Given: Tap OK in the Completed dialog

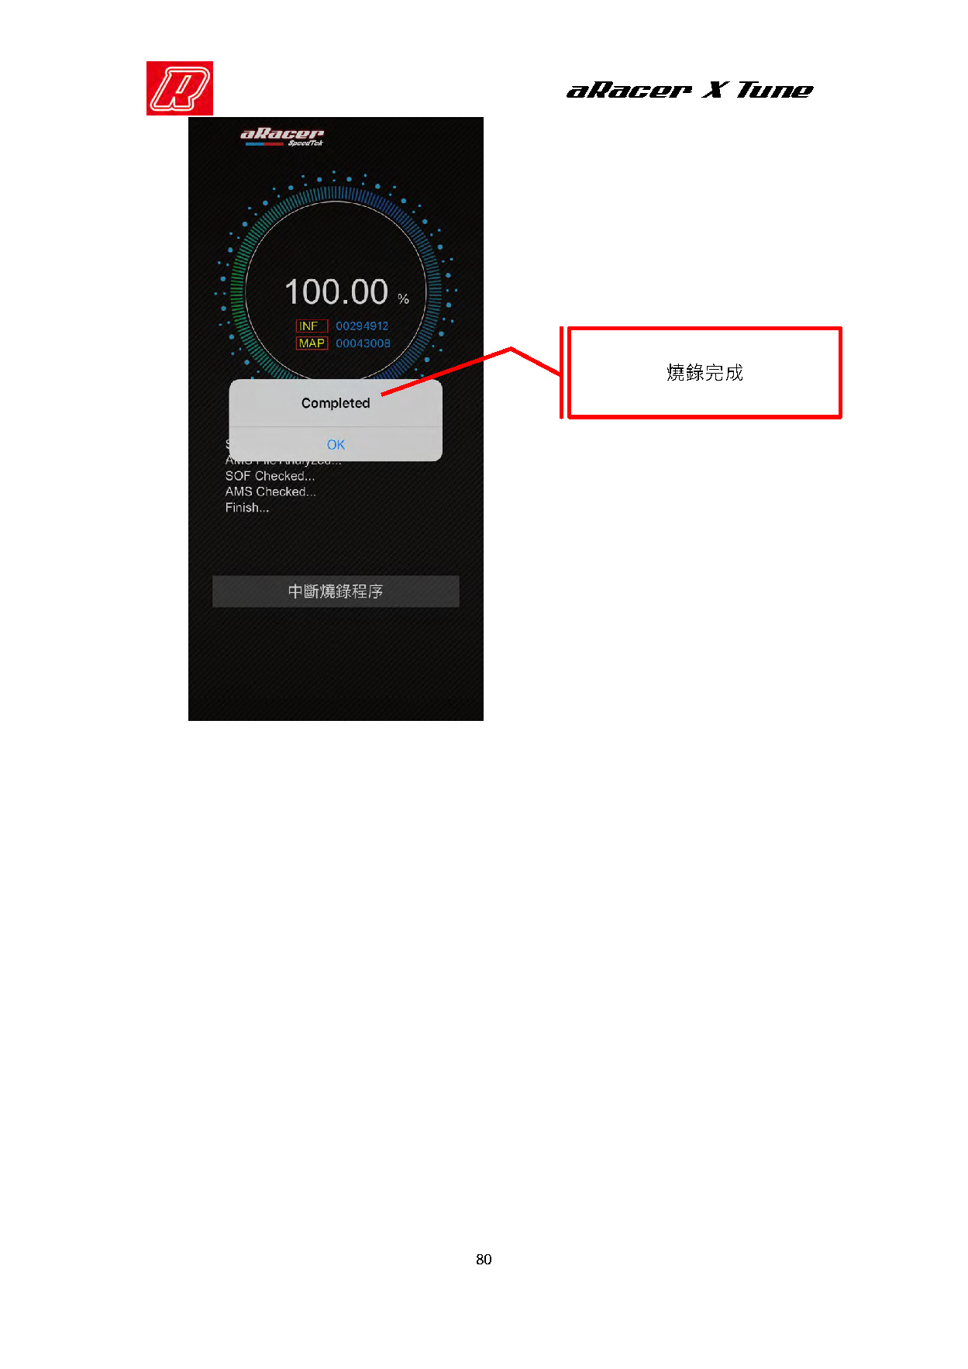Looking at the screenshot, I should pyautogui.click(x=336, y=444).
